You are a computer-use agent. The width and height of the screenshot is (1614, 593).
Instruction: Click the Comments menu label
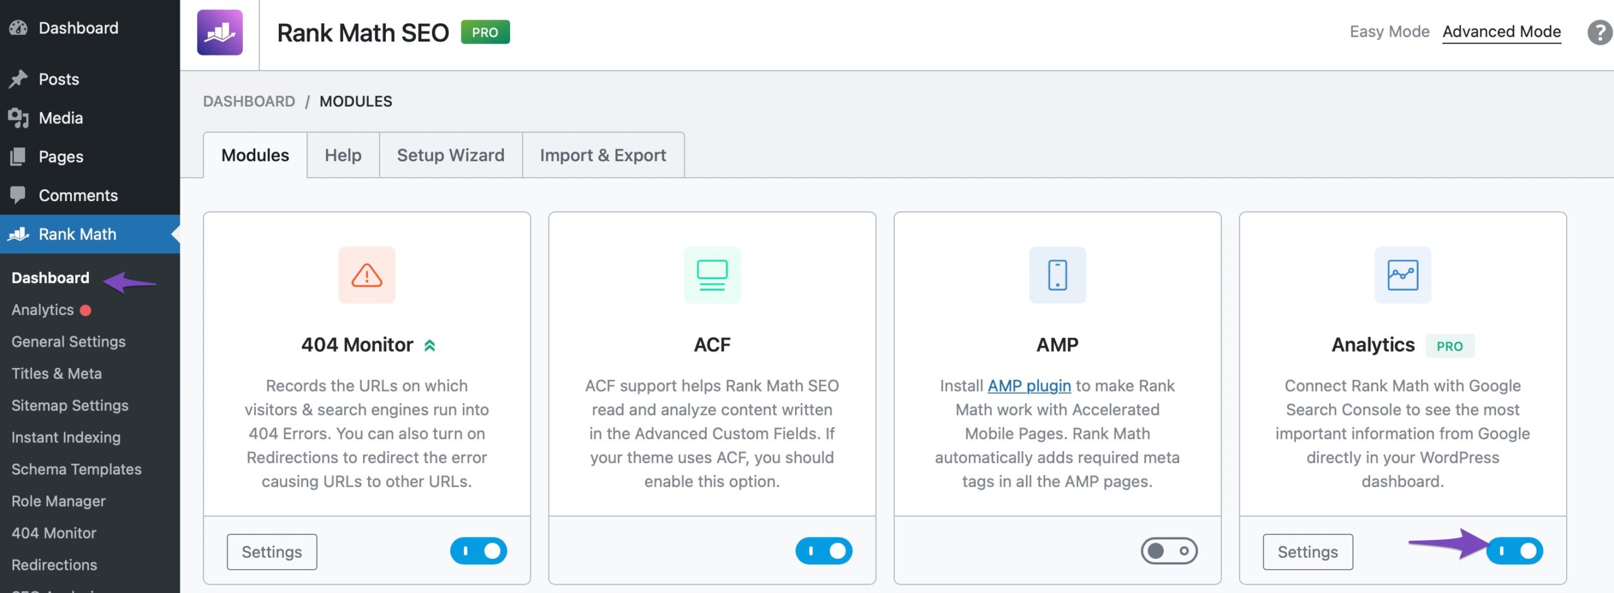click(x=78, y=195)
